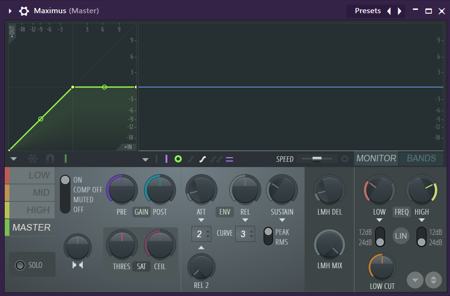Click the SUSTAIN knob
This screenshot has height=296, width=450.
pos(282,190)
